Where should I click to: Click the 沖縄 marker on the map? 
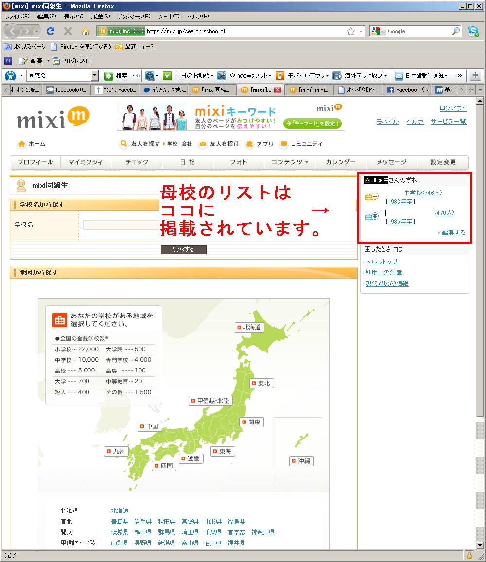301,461
